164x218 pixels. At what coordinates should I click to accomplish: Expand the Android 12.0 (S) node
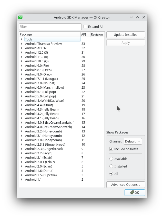tap(22, 52)
